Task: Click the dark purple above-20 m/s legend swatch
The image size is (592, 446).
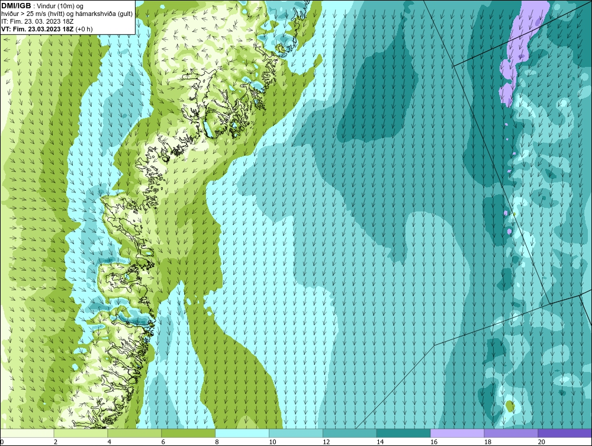Action: 565,433
